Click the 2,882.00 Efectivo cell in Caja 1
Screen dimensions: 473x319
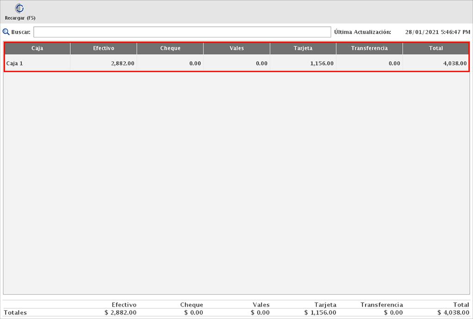tap(122, 63)
